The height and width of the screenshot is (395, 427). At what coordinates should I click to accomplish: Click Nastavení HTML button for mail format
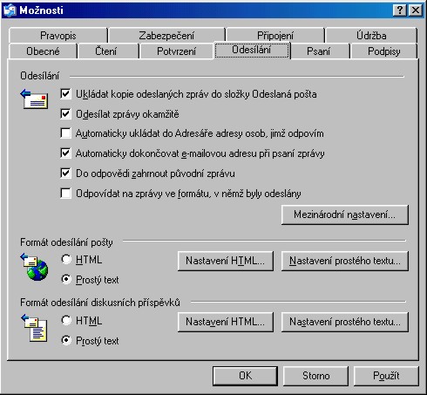point(226,261)
